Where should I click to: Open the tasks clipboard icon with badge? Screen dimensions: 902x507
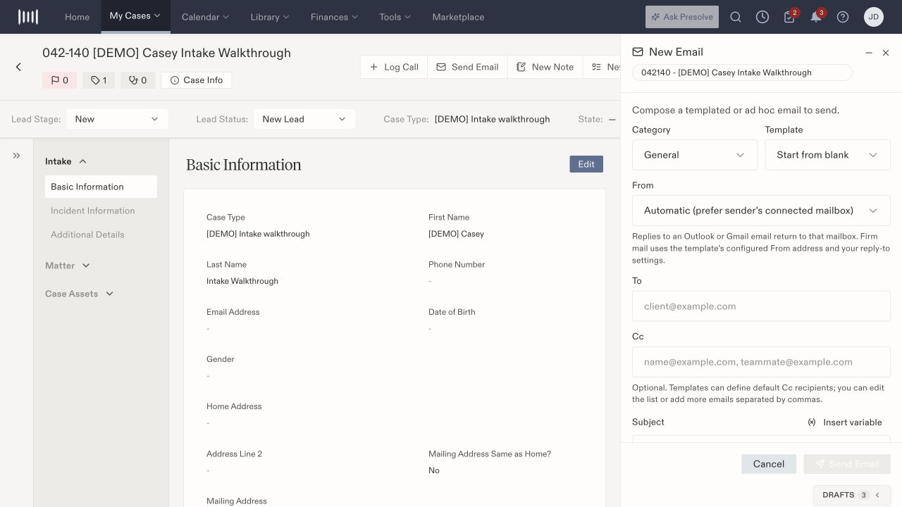click(789, 17)
